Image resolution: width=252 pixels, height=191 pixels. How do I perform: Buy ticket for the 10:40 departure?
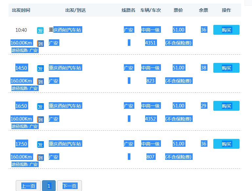point(226,30)
